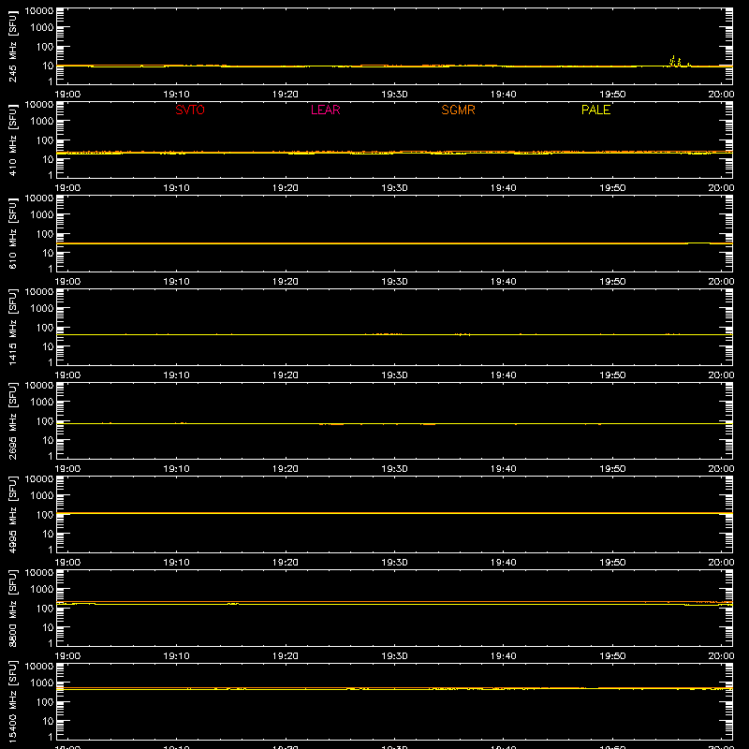
Task: Click the red SVTO station label
Action: (x=190, y=110)
